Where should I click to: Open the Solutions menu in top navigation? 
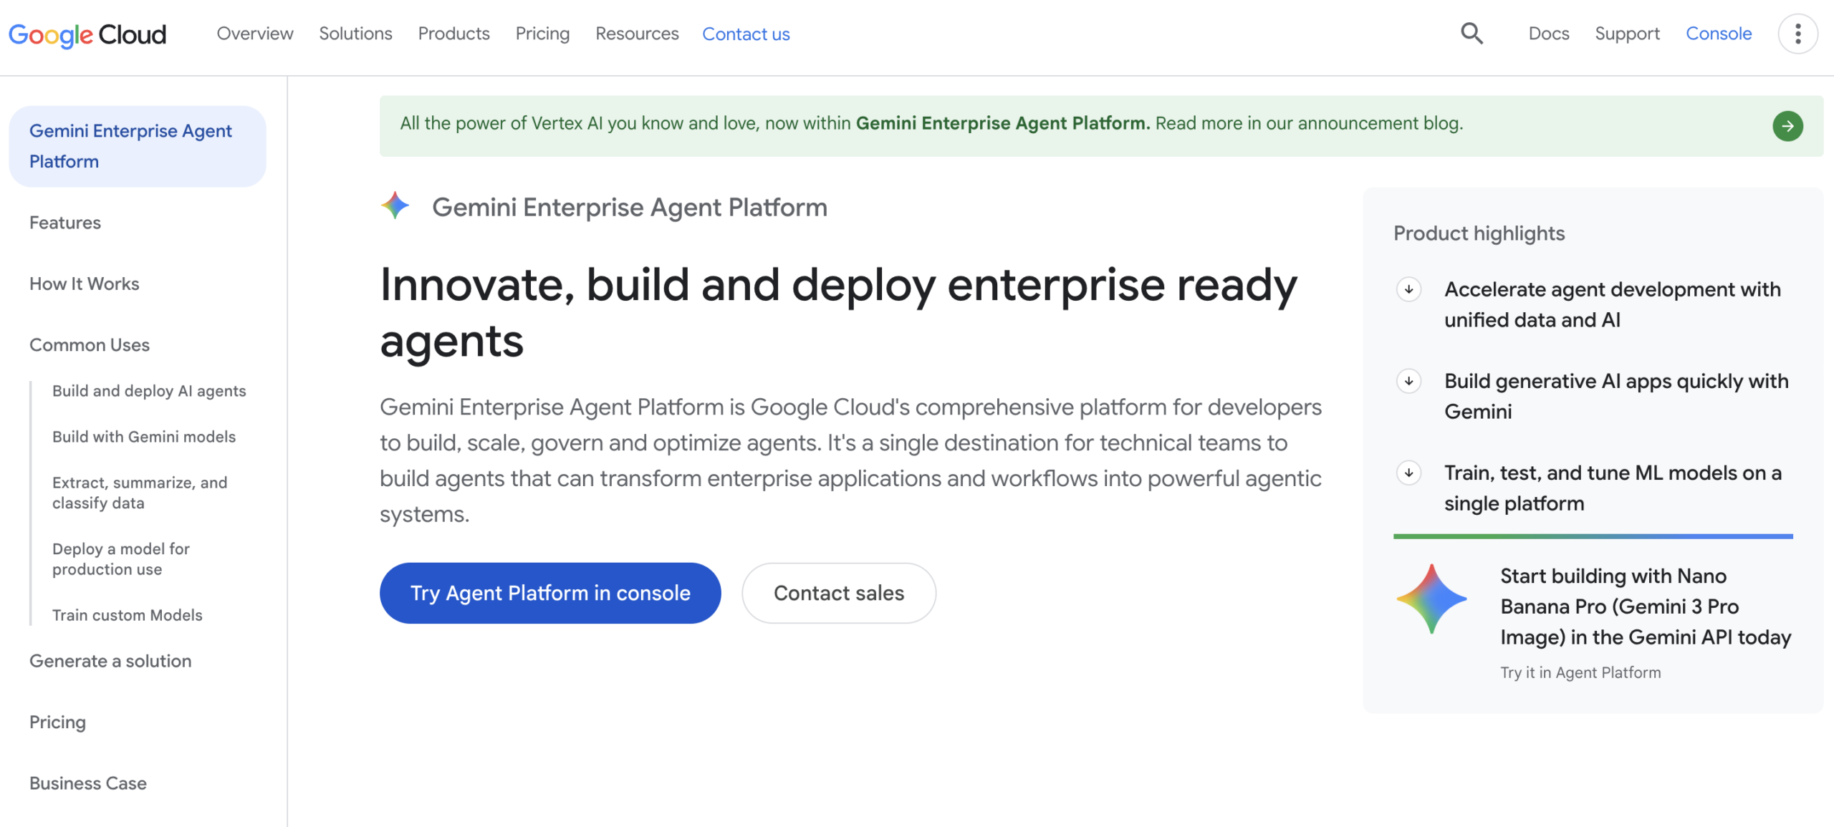[x=355, y=34]
